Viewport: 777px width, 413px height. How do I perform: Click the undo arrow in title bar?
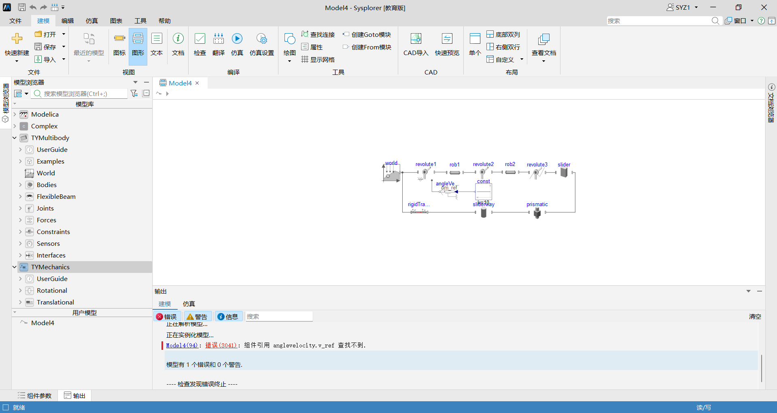[x=33, y=7]
